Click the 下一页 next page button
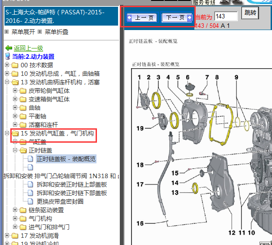This screenshot has height=245, width=272. point(175,18)
